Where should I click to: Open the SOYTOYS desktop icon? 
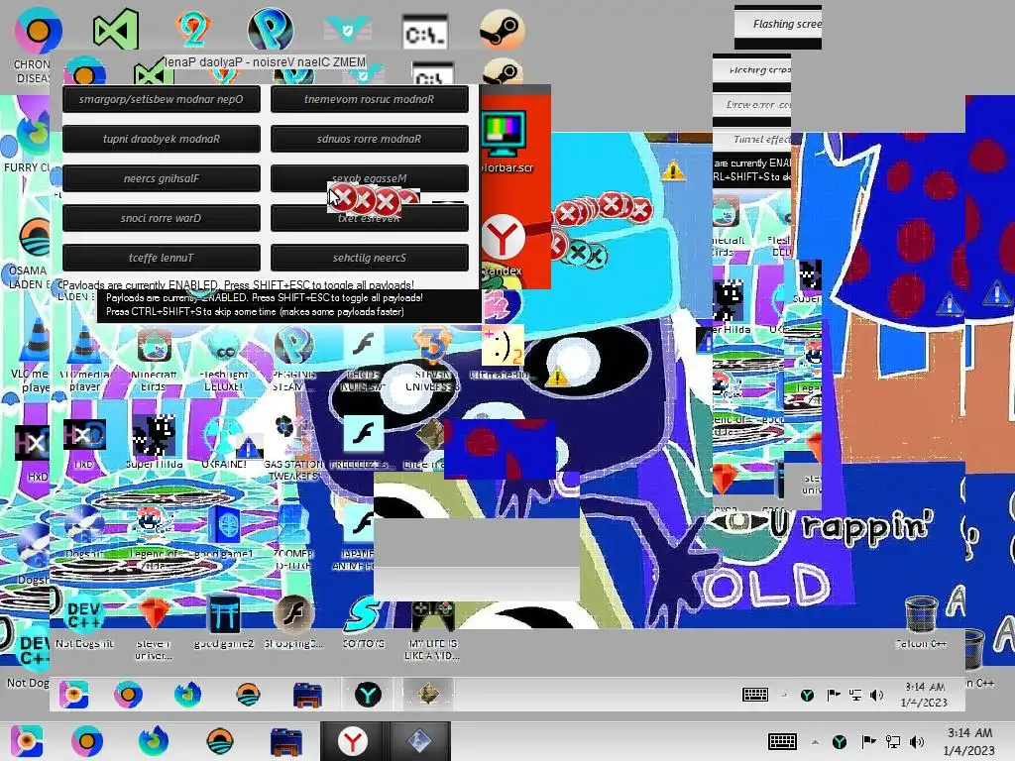click(x=363, y=621)
